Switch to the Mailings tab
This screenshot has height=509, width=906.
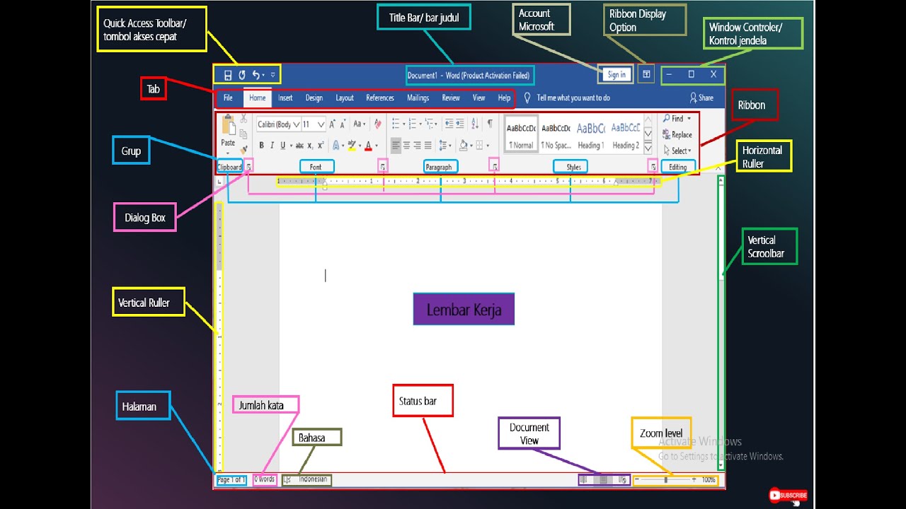[x=418, y=98]
